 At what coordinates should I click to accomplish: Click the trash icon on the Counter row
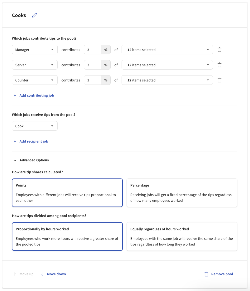(x=219, y=80)
